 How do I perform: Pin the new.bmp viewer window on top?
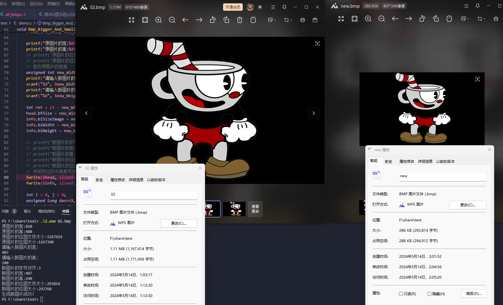click(x=477, y=6)
